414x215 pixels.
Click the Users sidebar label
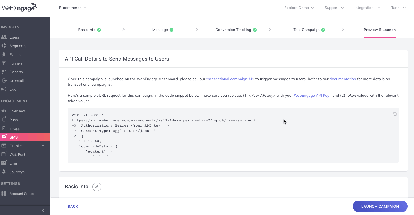click(x=14, y=37)
